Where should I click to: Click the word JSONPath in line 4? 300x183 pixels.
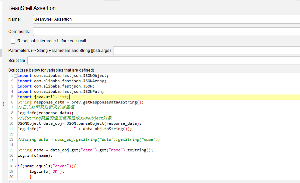(93, 91)
